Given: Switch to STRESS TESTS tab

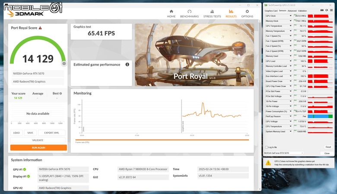Looking at the screenshot, I should click(212, 13).
